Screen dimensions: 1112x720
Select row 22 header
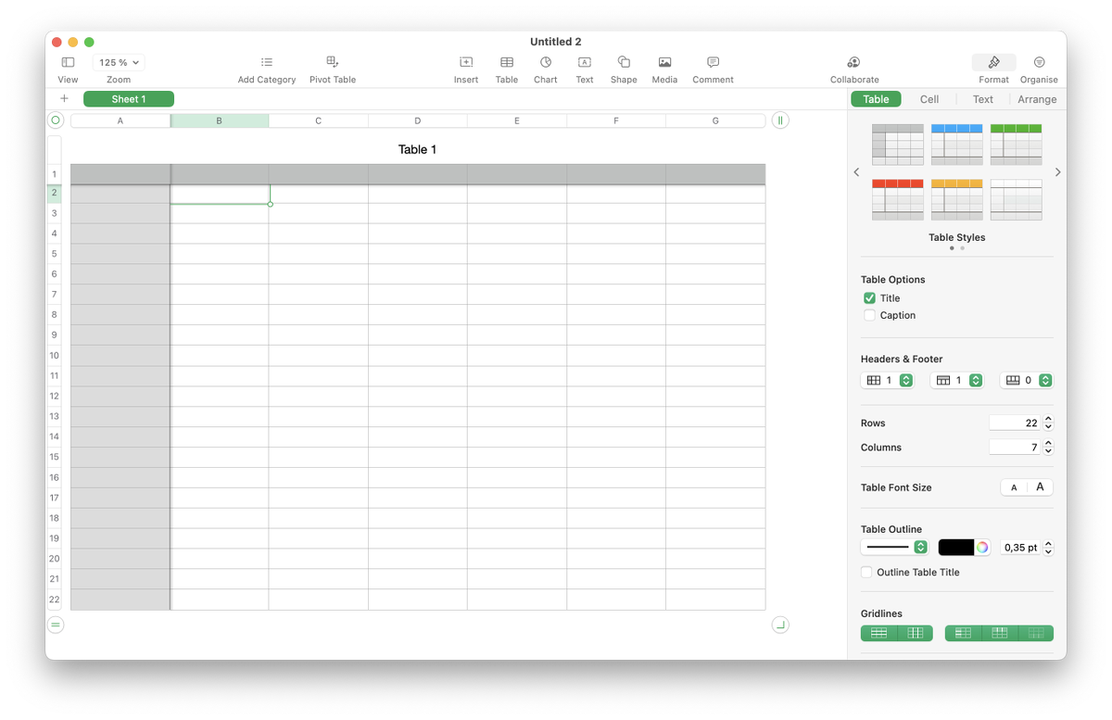pos(55,600)
